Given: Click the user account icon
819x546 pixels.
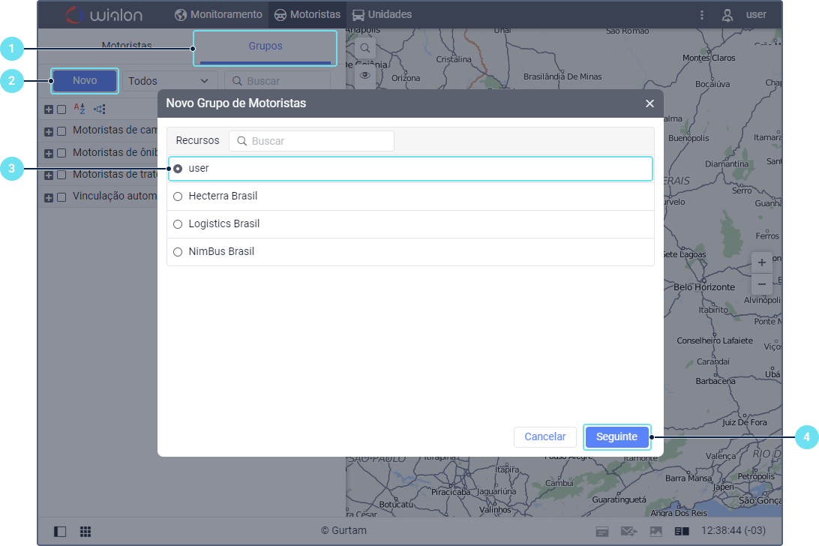Looking at the screenshot, I should pyautogui.click(x=727, y=14).
